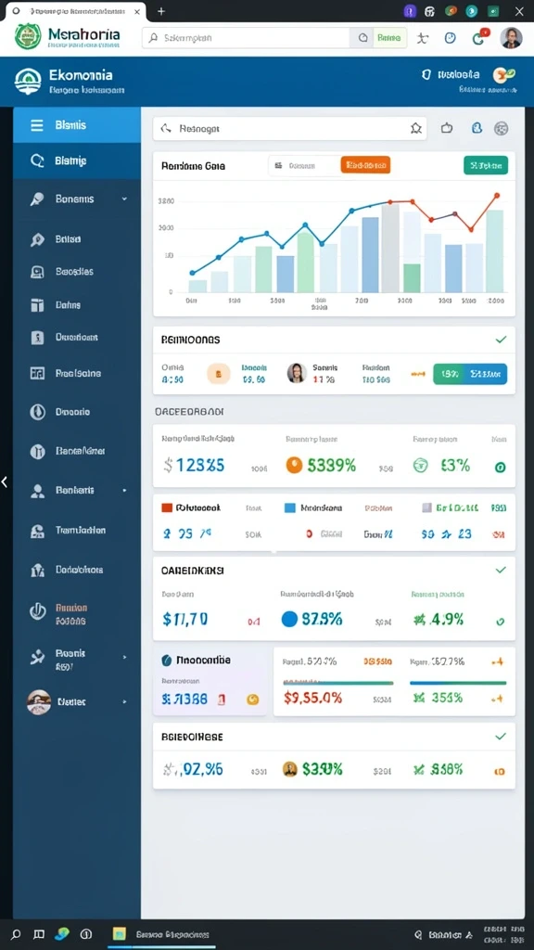Select the red legend swatch
Image resolution: width=534 pixels, height=950 pixels.
167,507
